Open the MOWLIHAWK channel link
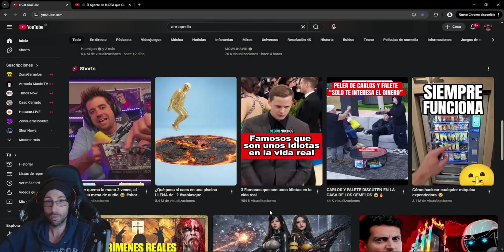This screenshot has height=252, width=504. (x=236, y=49)
